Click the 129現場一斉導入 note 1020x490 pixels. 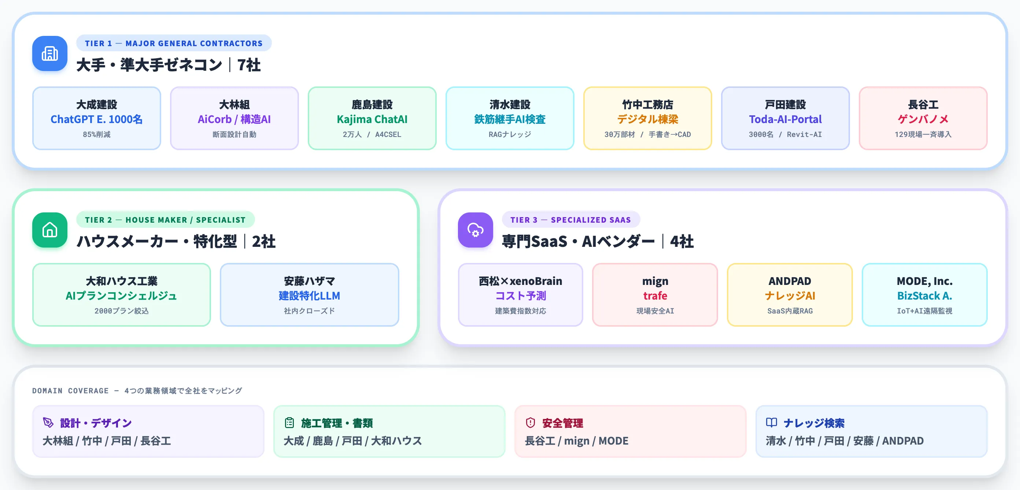coord(923,134)
